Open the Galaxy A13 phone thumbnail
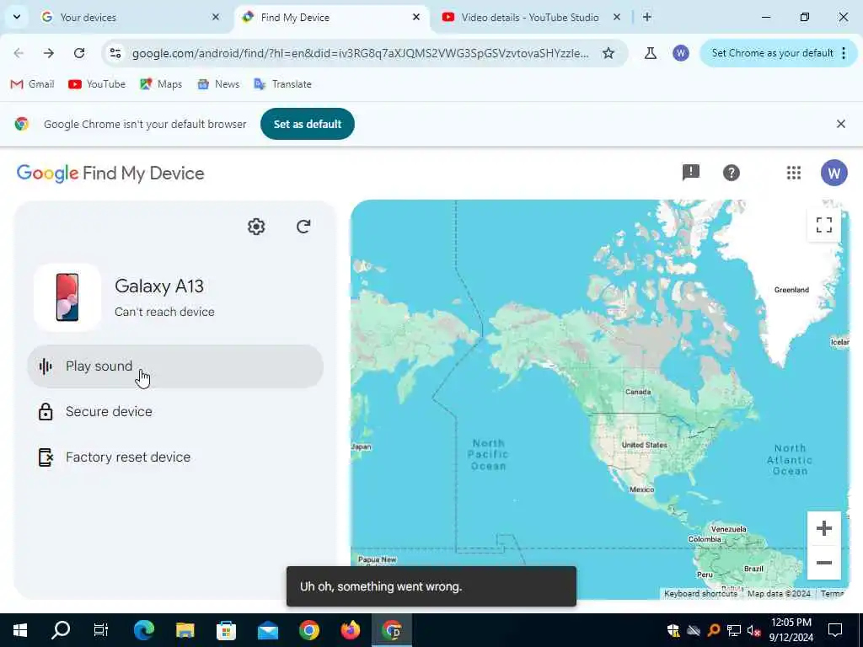This screenshot has height=647, width=863. 67,297
